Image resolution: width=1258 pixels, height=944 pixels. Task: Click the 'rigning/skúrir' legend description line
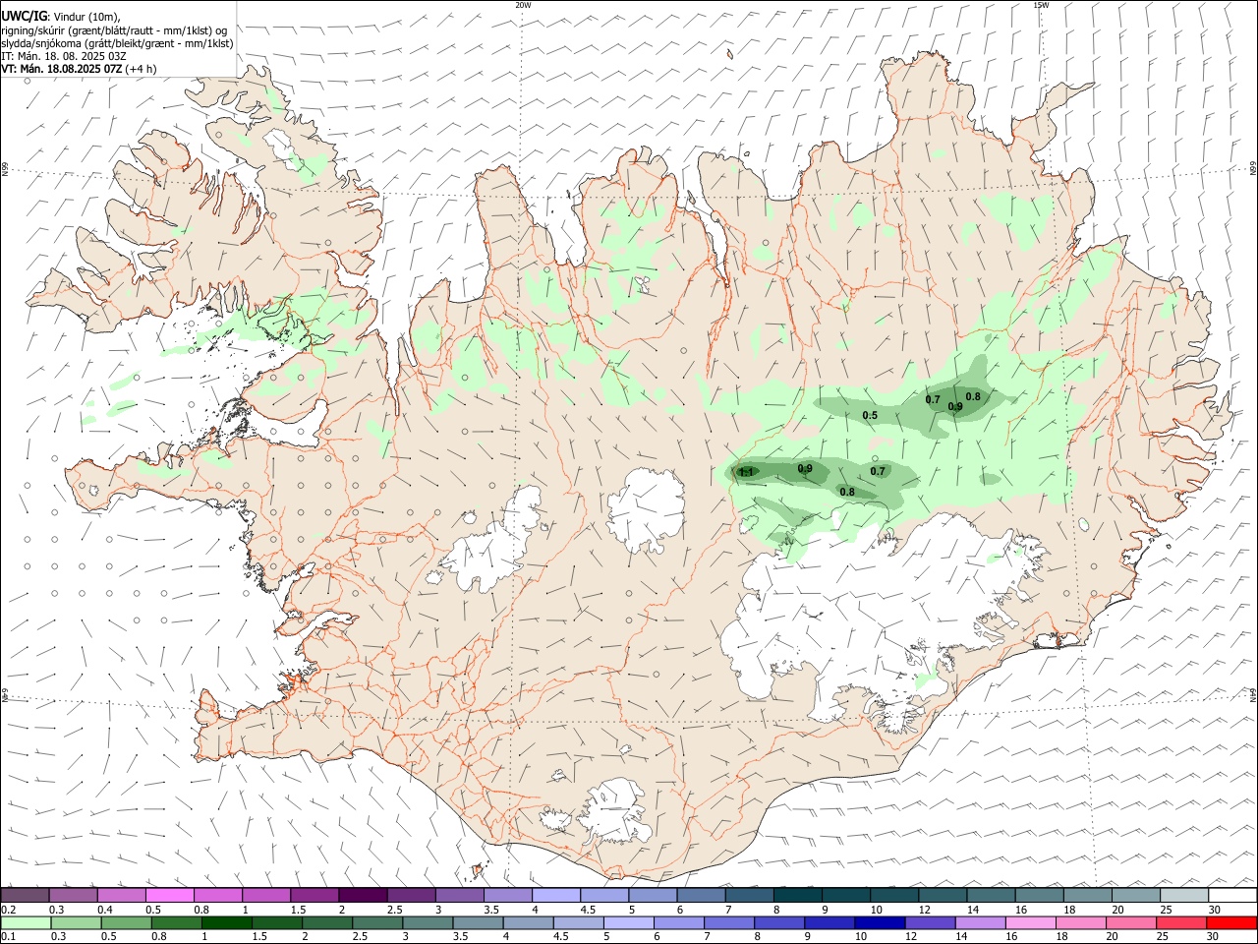[114, 30]
